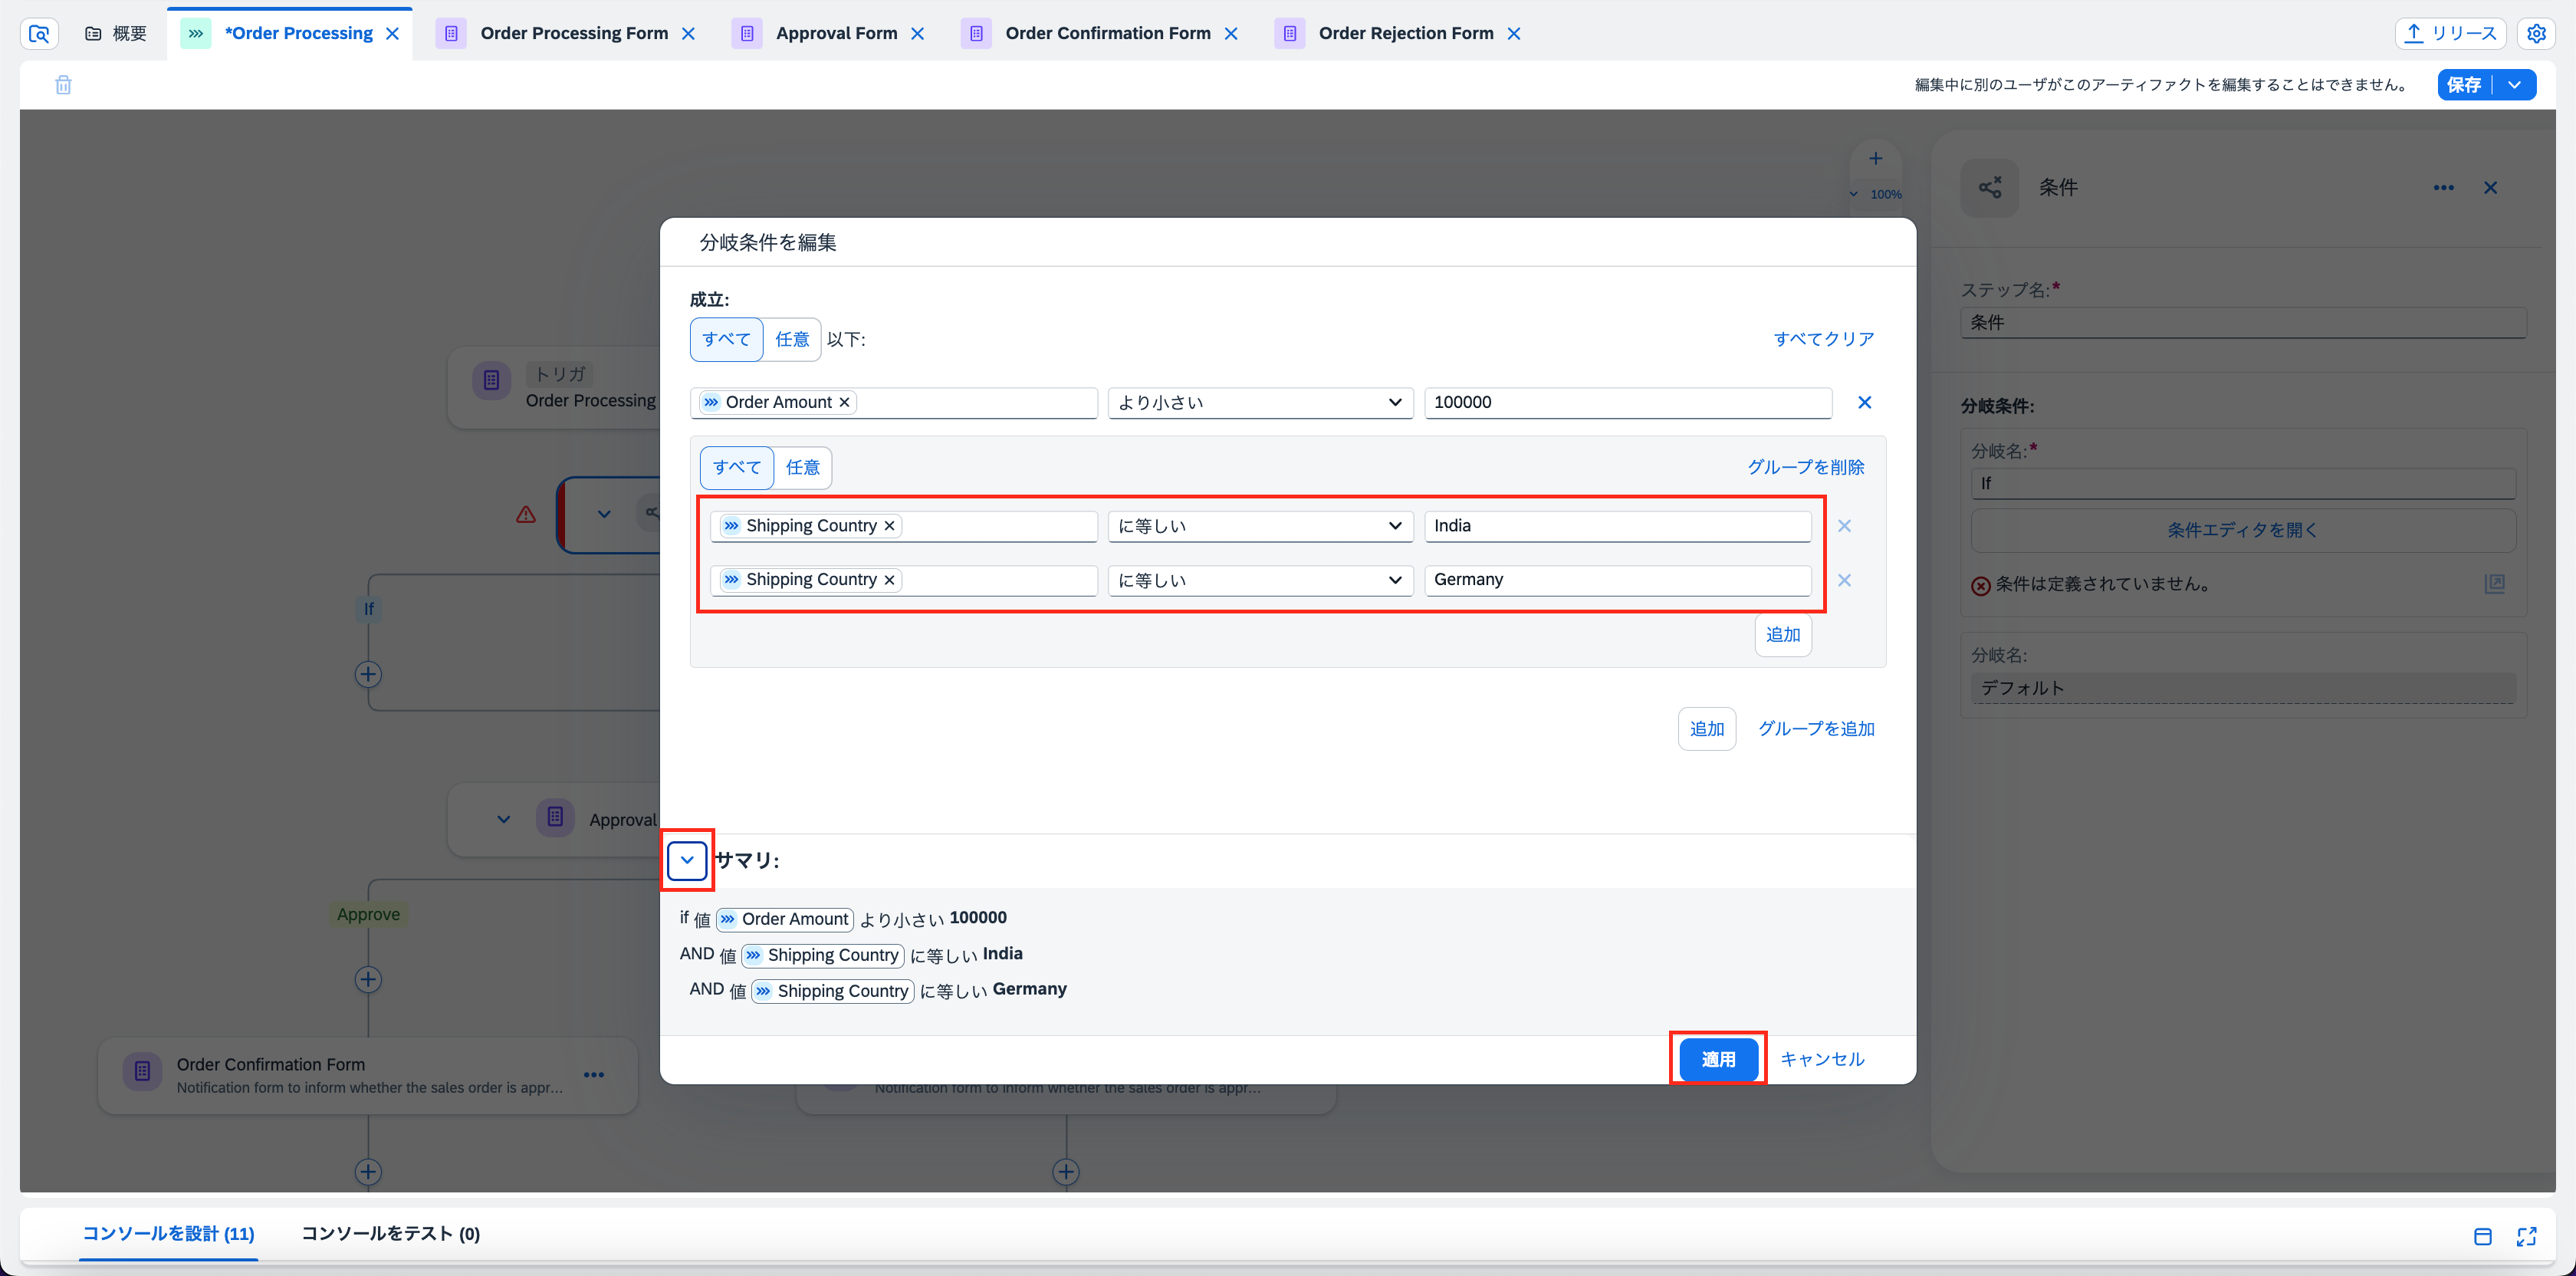Click the グループを追加 link

click(1816, 729)
